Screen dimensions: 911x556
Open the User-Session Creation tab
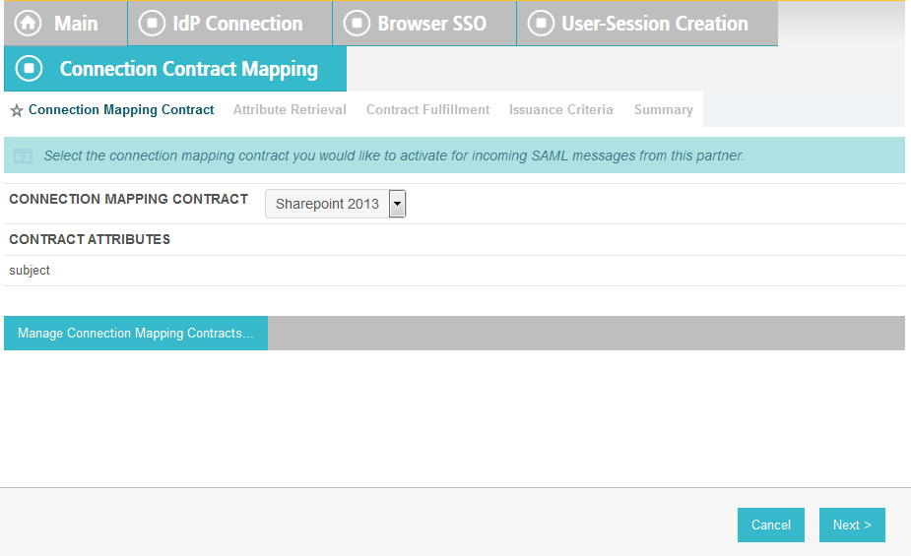point(647,24)
